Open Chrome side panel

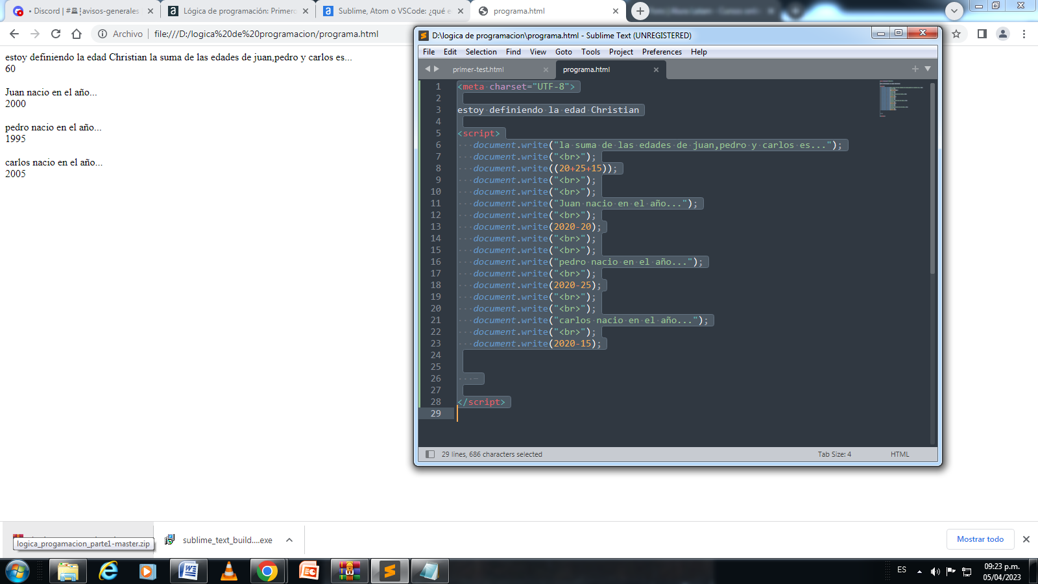(982, 34)
